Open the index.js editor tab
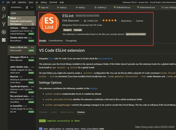Image resolution: width=176 pixels, height=130 pixels. point(63,7)
